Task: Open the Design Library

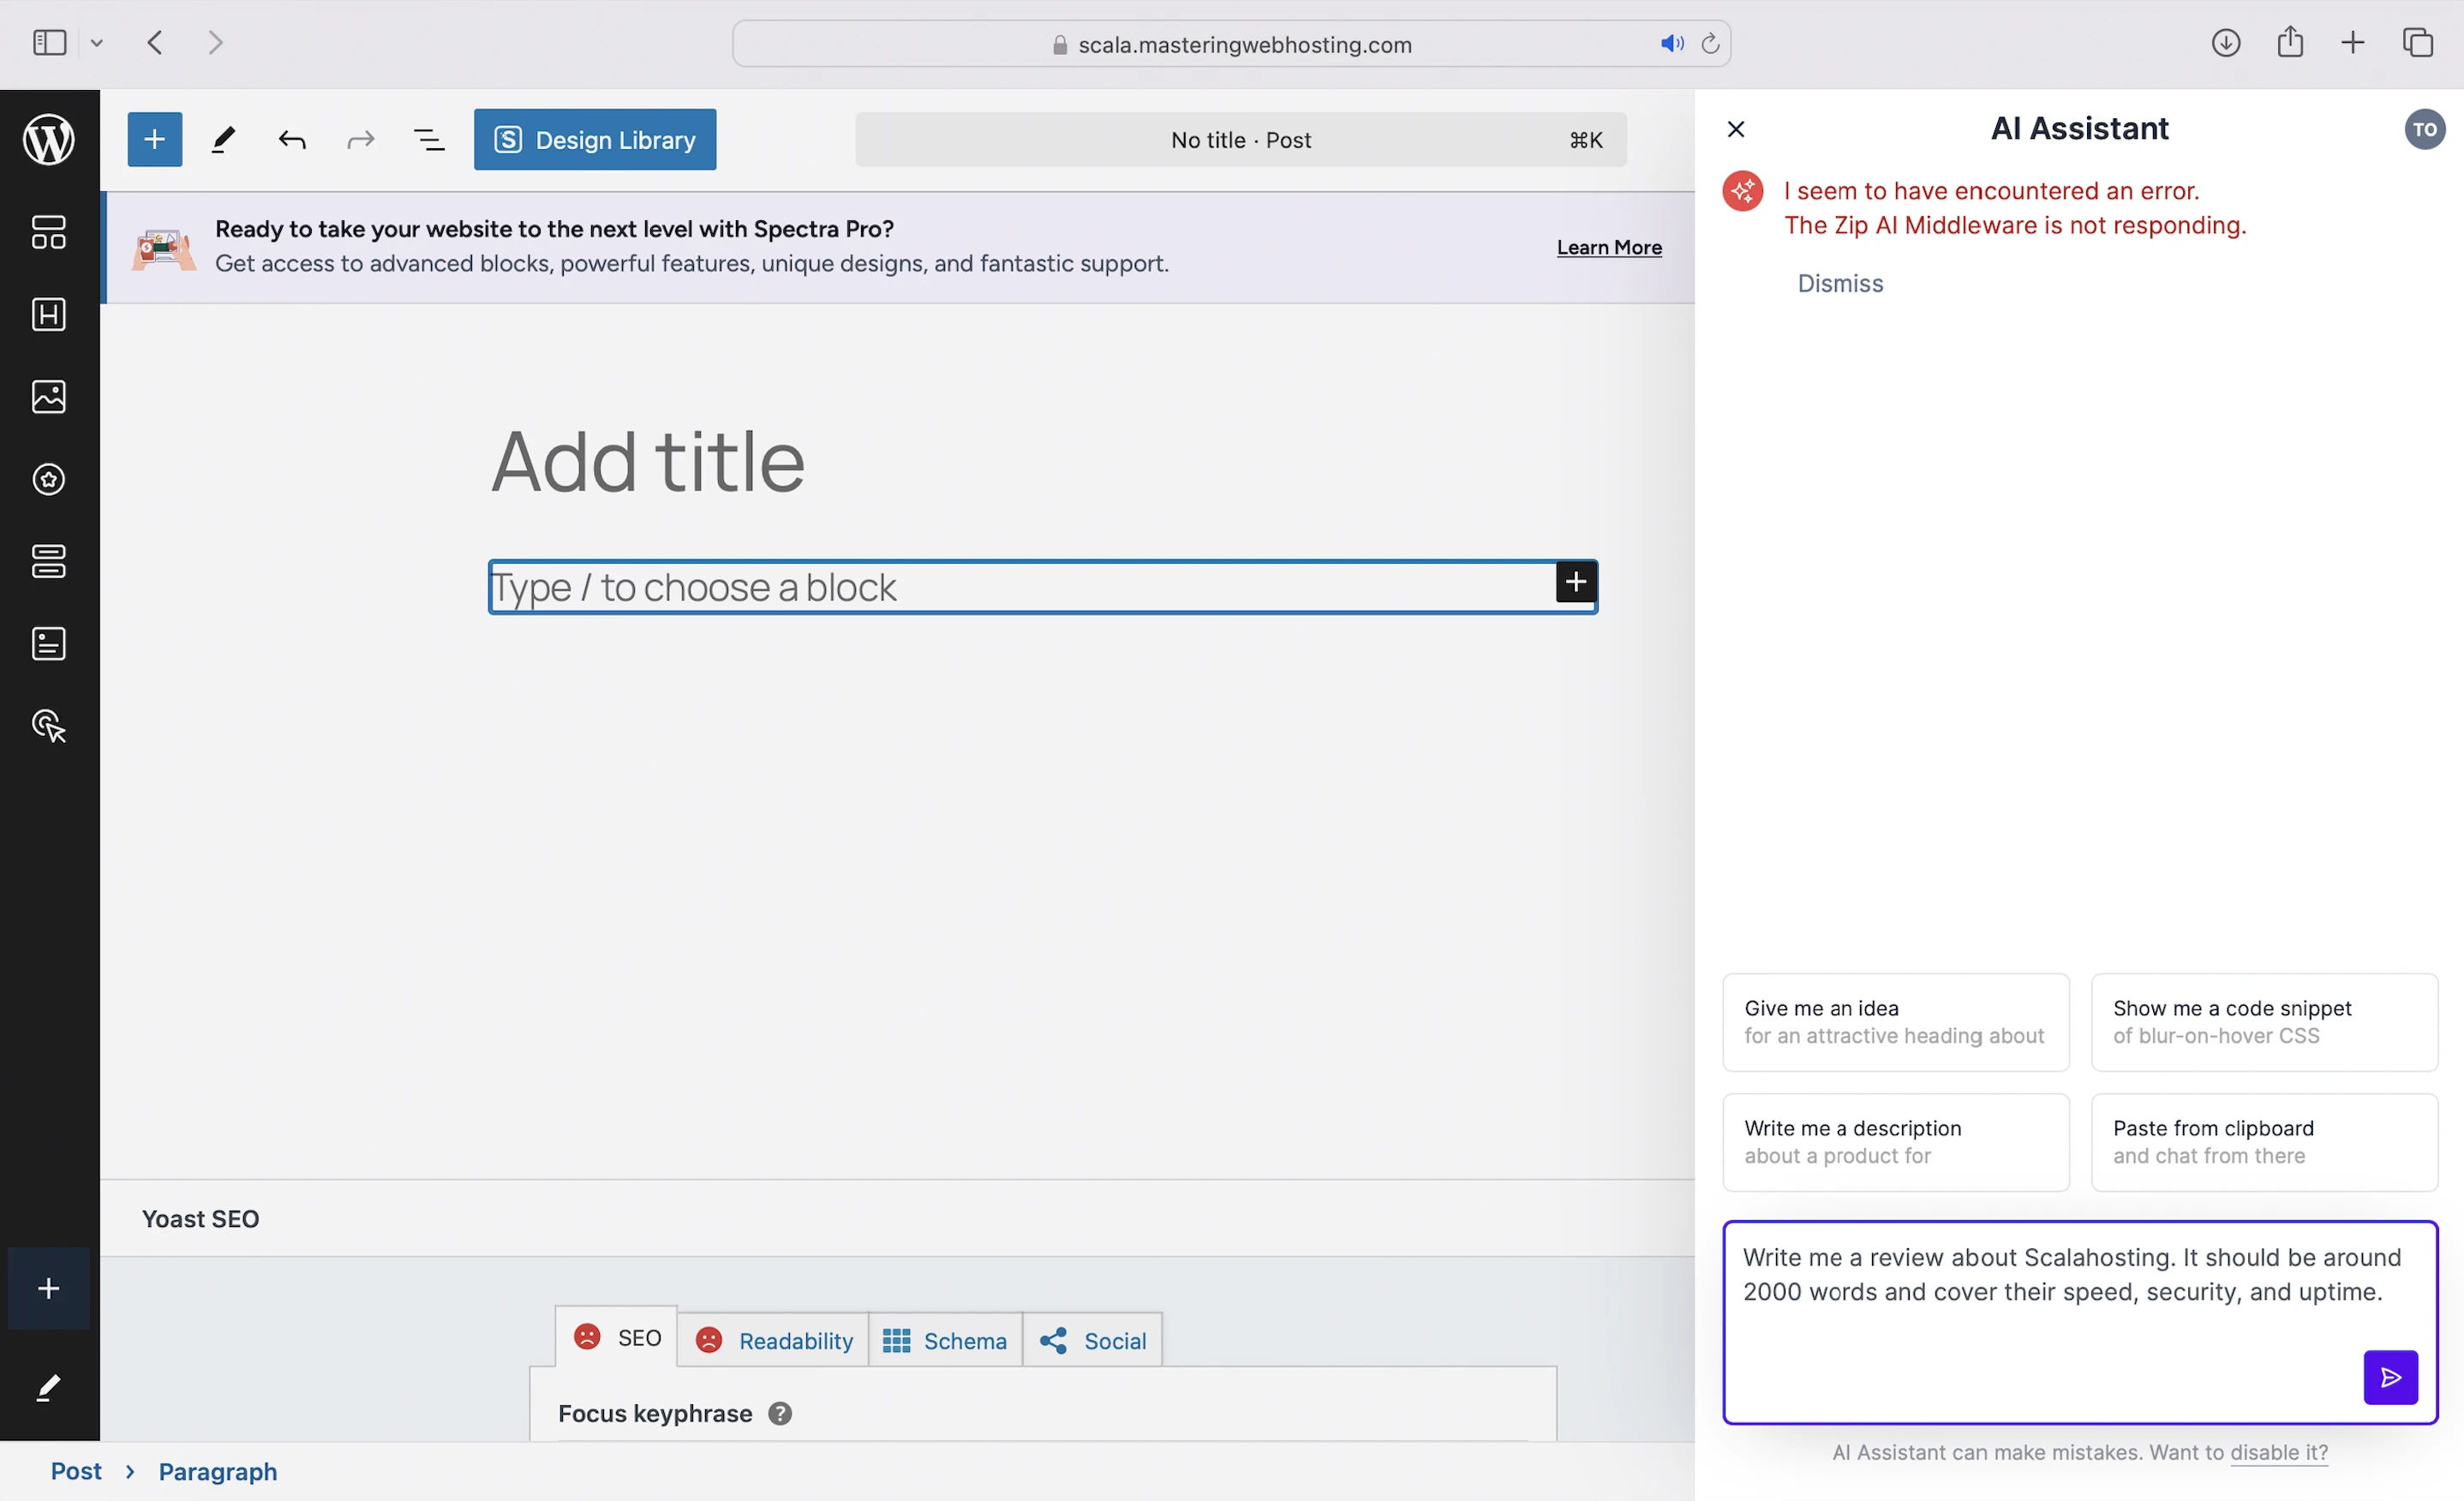Action: pos(595,140)
